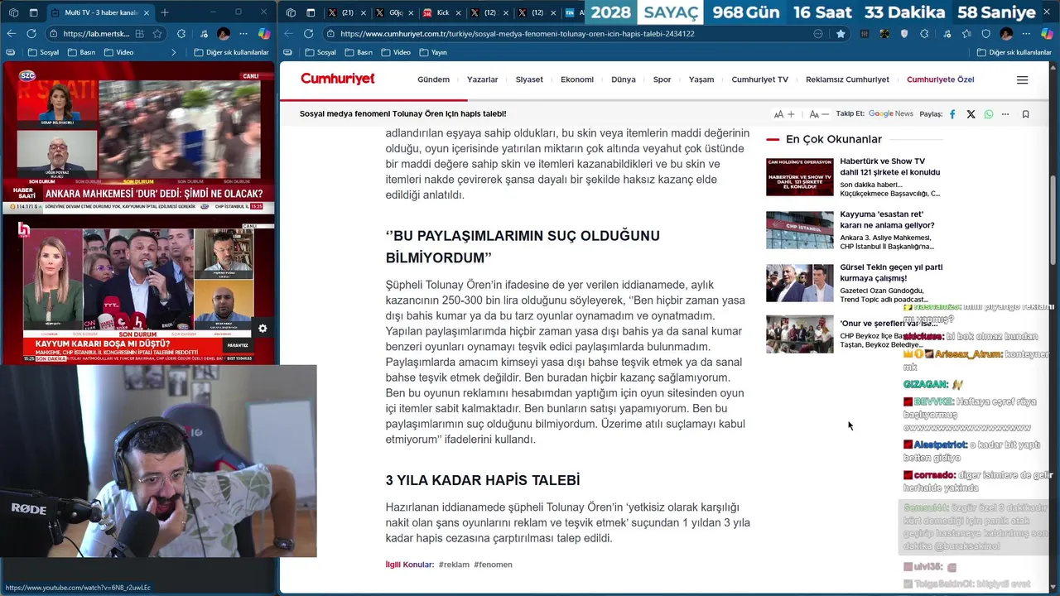
Task: Open the #fenomen tag
Action: 493,565
